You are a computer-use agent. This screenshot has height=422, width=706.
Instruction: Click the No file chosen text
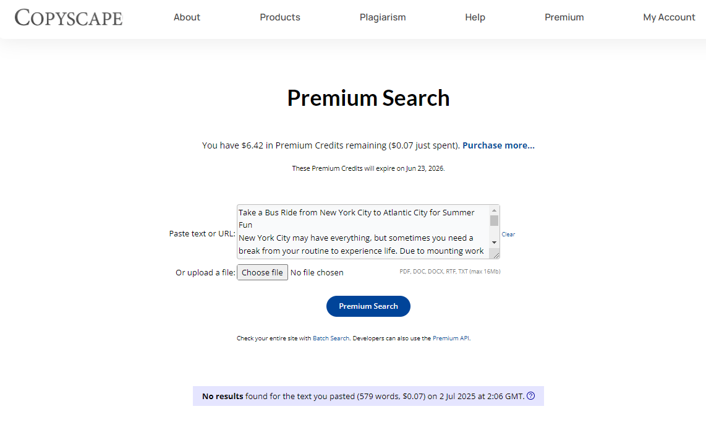pos(317,272)
